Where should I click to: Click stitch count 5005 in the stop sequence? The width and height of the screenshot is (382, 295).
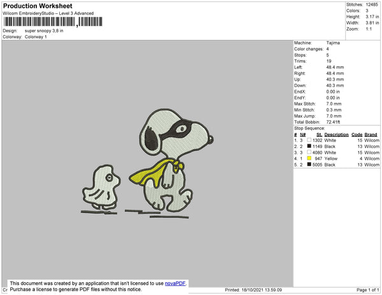pos(318,165)
